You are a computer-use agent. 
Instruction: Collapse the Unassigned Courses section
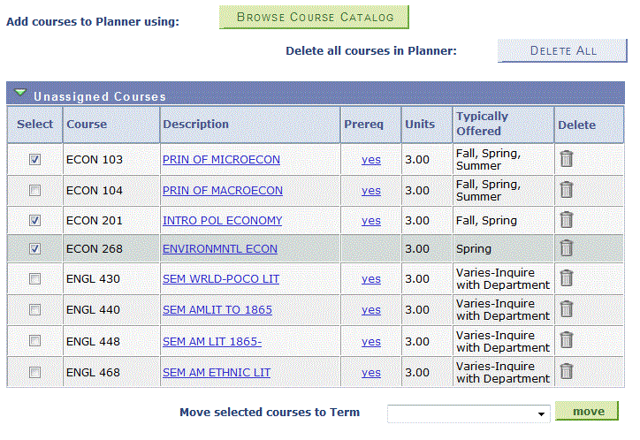coord(20,94)
